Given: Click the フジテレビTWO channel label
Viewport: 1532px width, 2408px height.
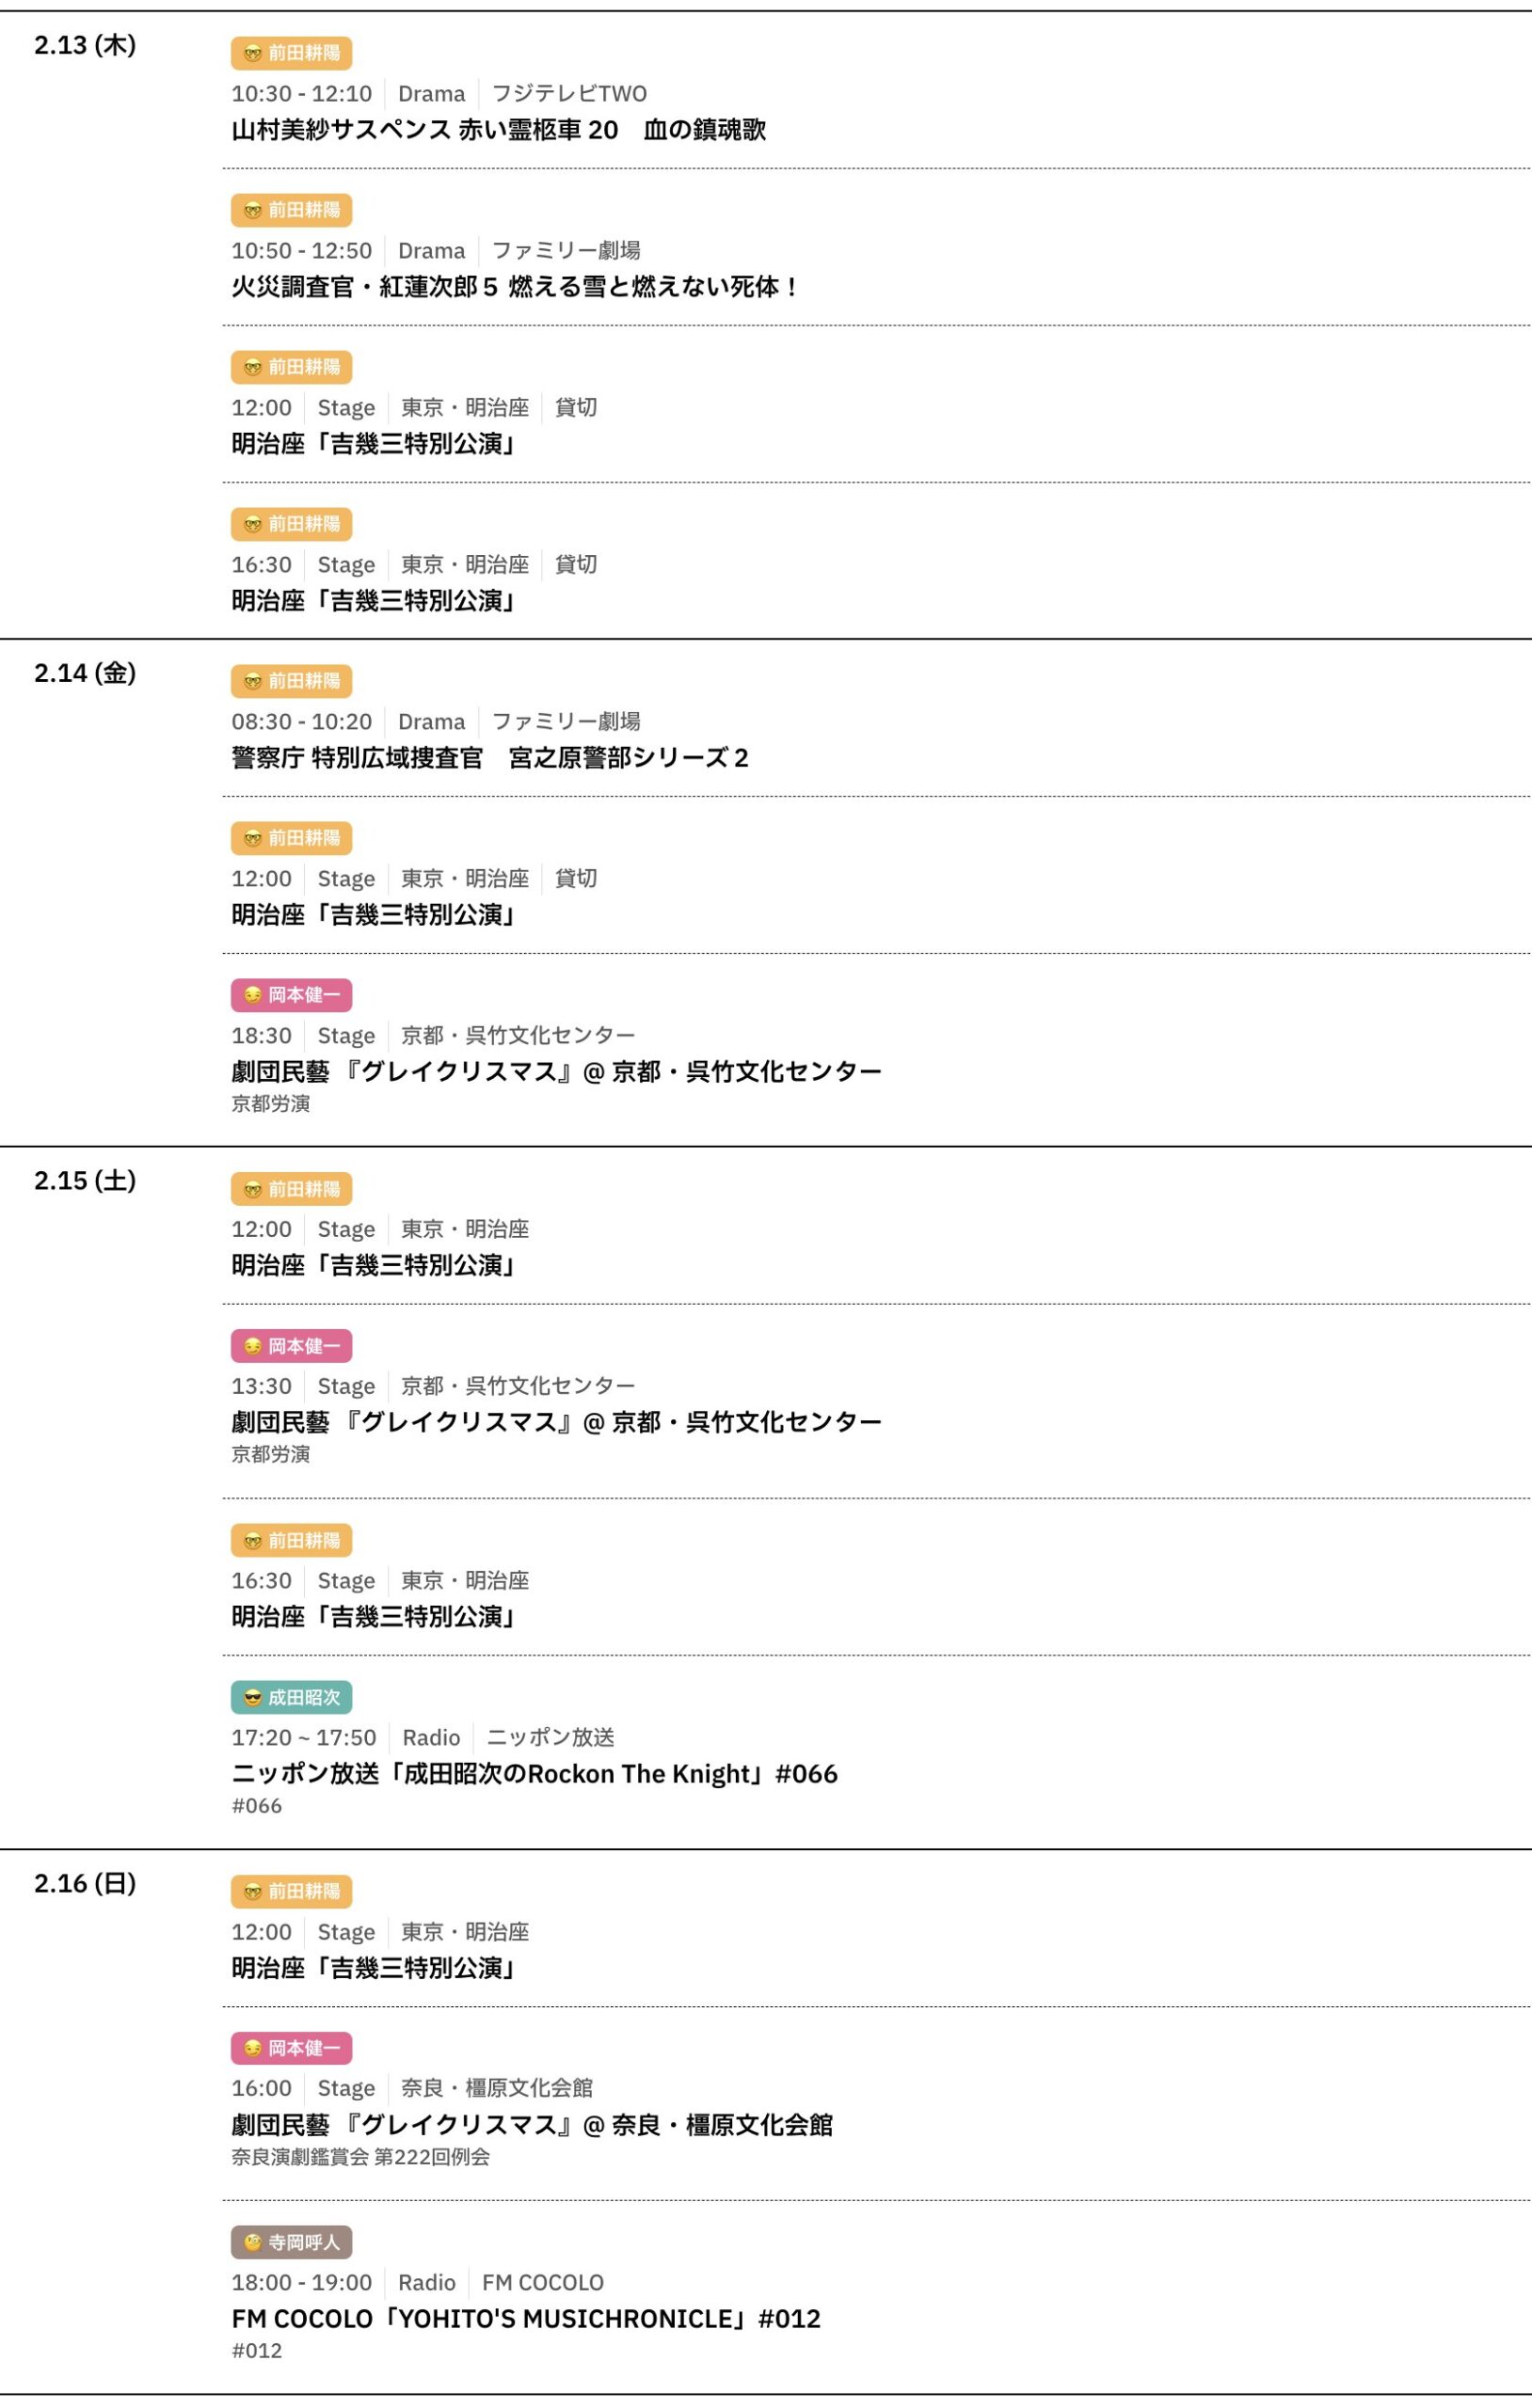Looking at the screenshot, I should point(568,94).
